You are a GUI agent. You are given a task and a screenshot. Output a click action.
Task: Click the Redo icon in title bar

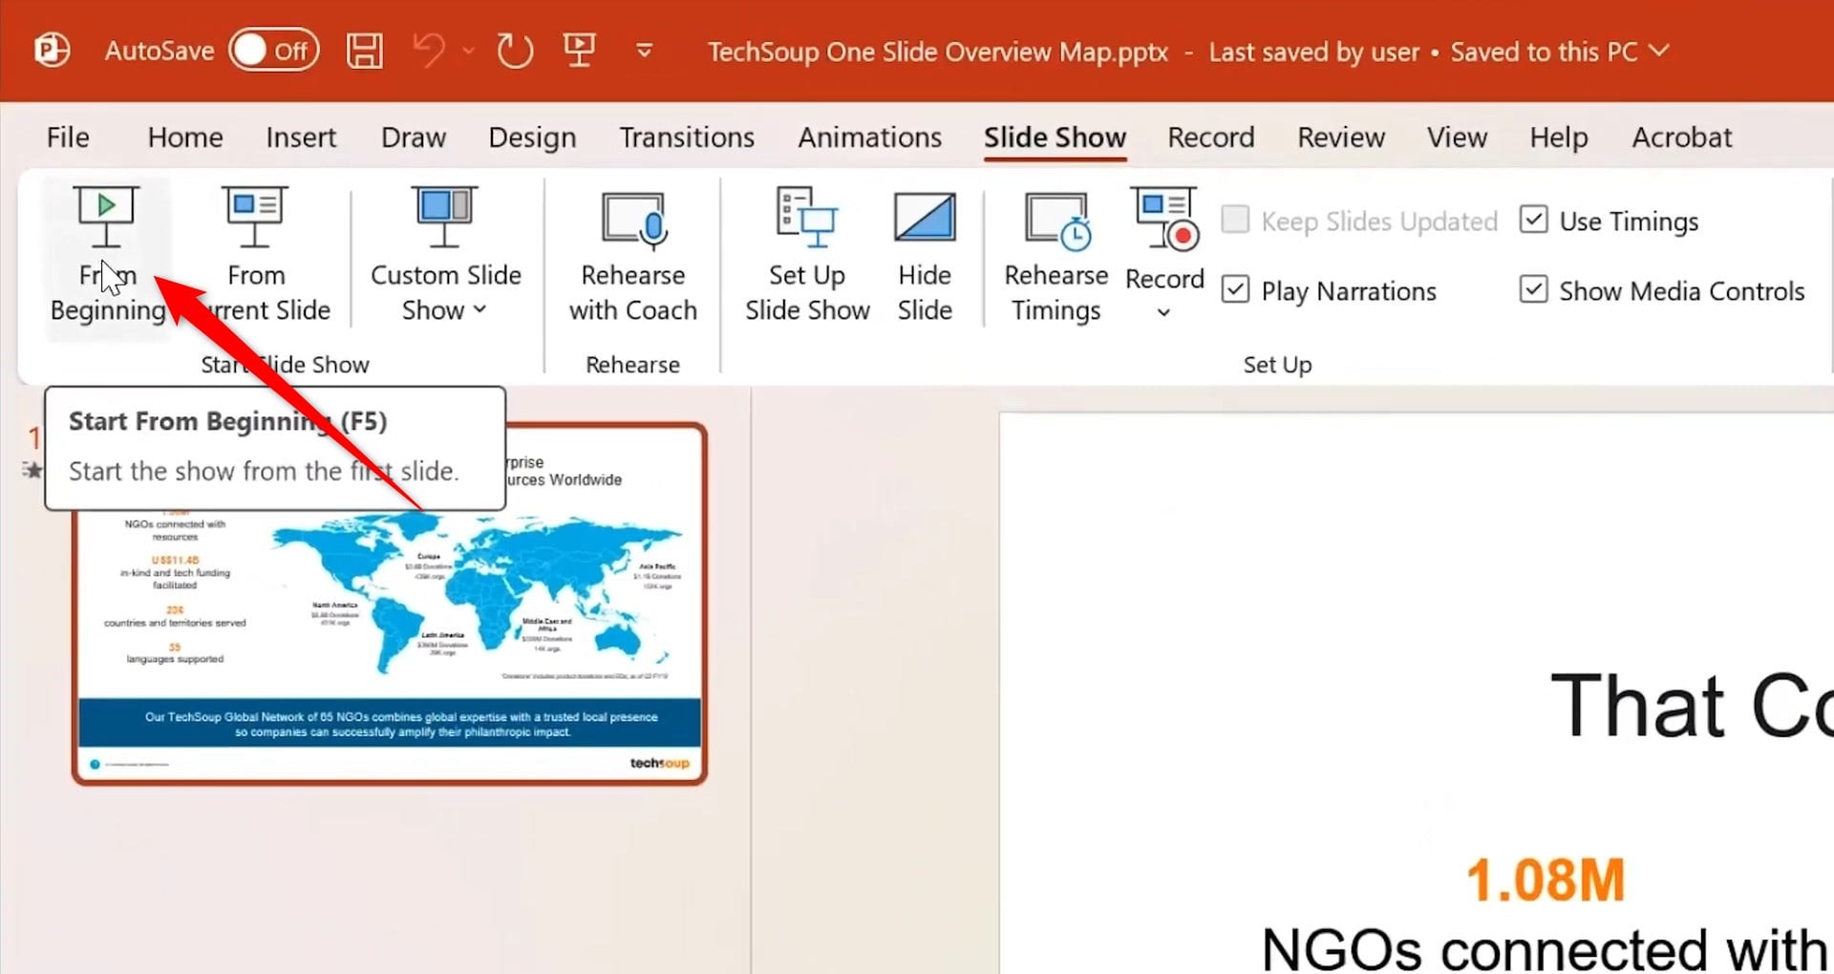(515, 51)
